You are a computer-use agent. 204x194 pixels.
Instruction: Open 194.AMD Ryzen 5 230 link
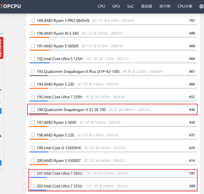click(55, 84)
